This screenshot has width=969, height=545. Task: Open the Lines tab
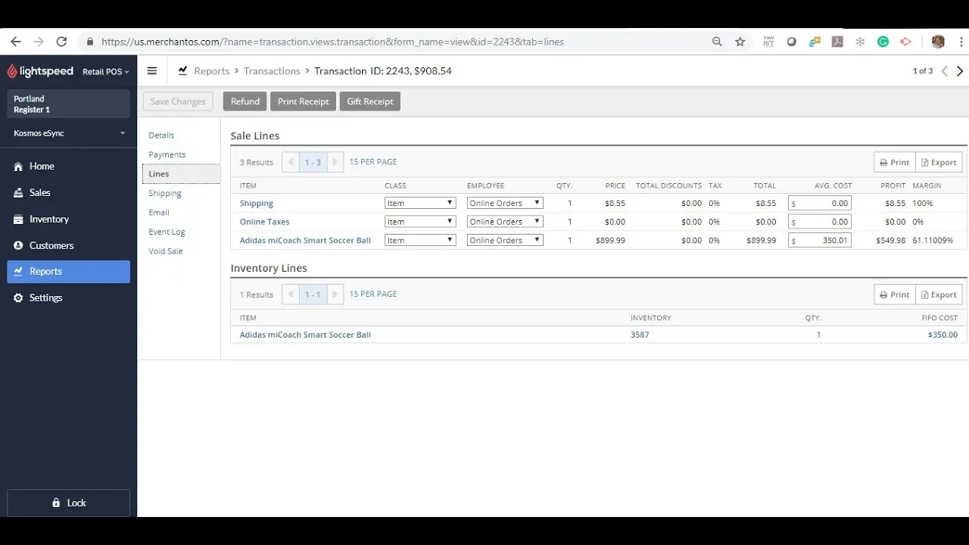pos(181,174)
